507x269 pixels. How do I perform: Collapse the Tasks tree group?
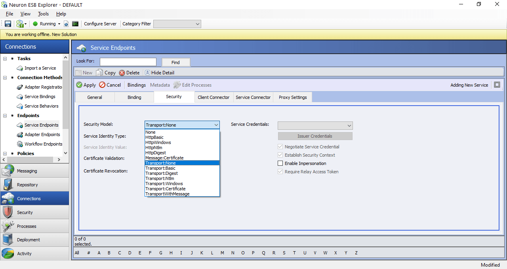point(5,59)
